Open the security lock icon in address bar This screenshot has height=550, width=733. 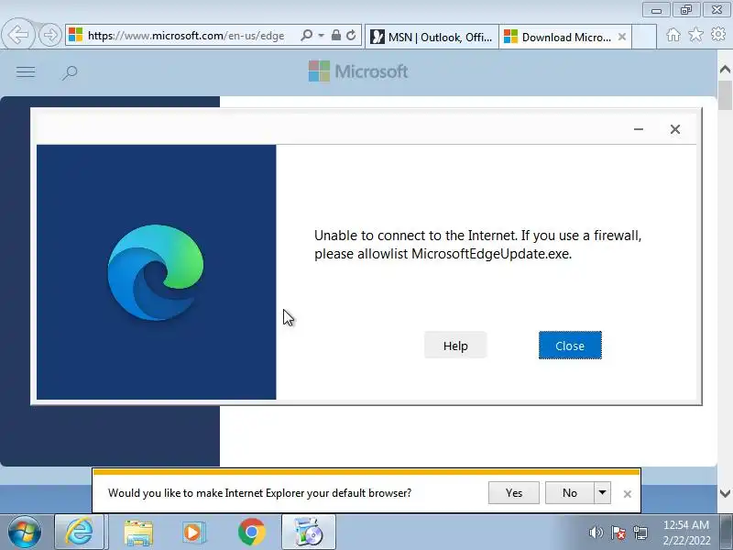click(335, 35)
